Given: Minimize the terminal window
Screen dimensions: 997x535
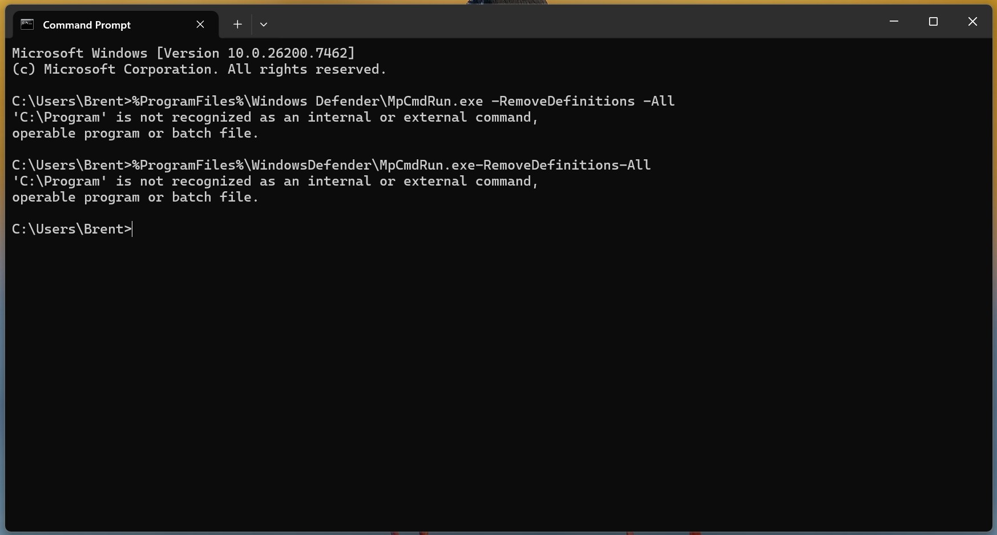Looking at the screenshot, I should (893, 21).
